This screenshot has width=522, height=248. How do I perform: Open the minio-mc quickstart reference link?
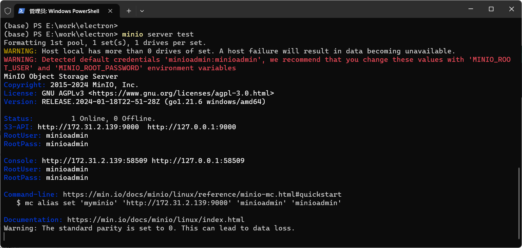point(202,195)
